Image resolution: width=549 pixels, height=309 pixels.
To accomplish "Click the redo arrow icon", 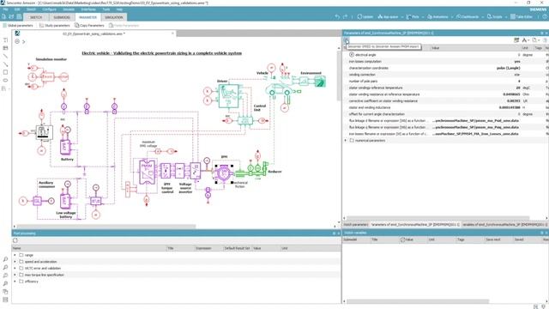I will click(345, 17).
